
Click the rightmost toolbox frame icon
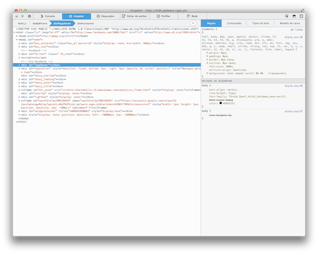(x=302, y=16)
